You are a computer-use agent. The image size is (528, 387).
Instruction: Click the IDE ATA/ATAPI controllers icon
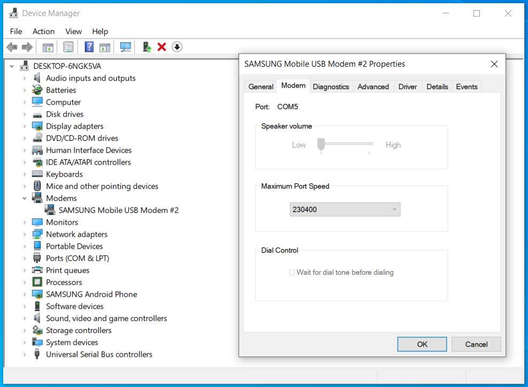(x=37, y=162)
